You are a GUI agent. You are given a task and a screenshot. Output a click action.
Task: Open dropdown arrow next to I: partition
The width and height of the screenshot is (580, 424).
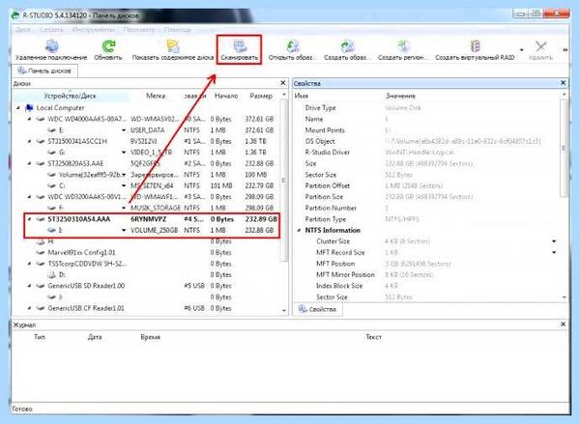tap(124, 230)
